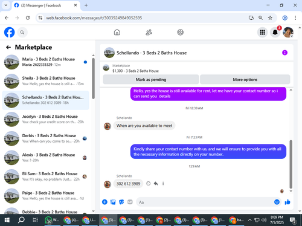Image resolution: width=302 pixels, height=226 pixels.
Task: Click the Facebook search magnifier icon
Action: 22,32
